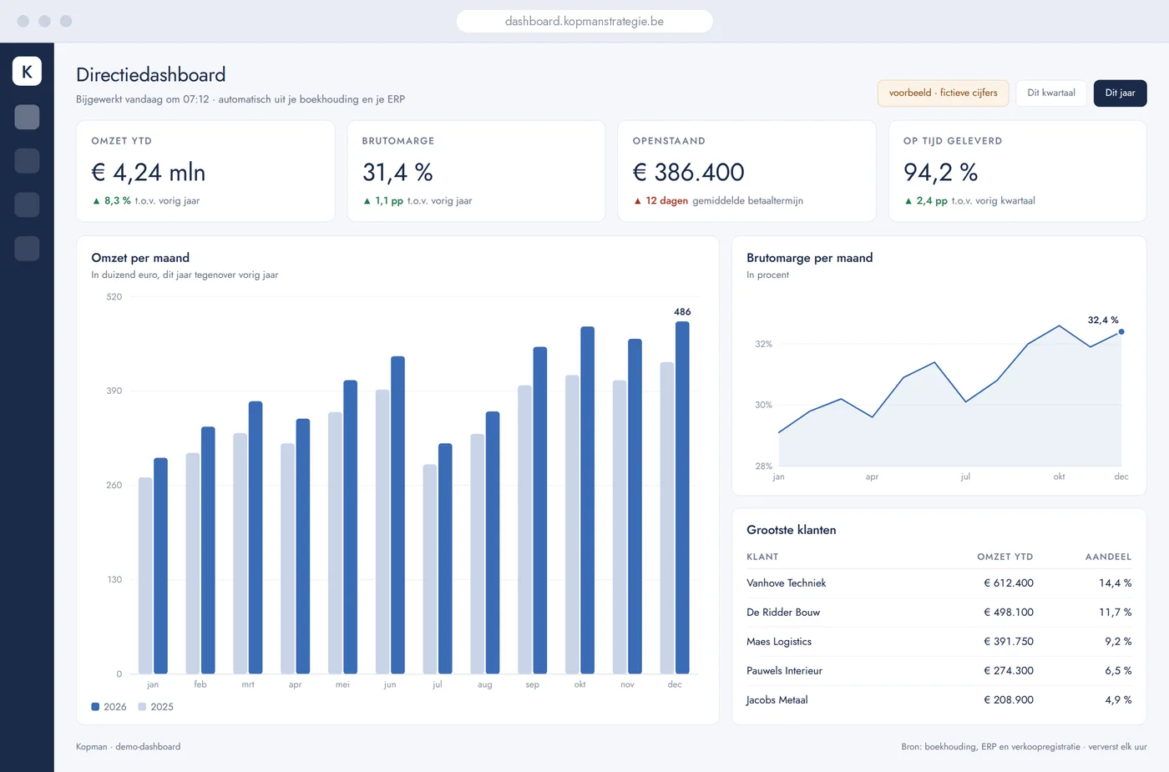Viewport: 1169px width, 772px height.
Task: Click the K logo in the sidebar
Action: tap(27, 71)
